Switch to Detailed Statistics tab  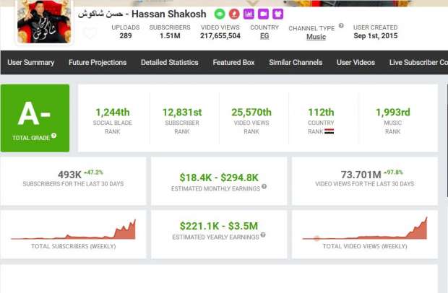click(169, 63)
